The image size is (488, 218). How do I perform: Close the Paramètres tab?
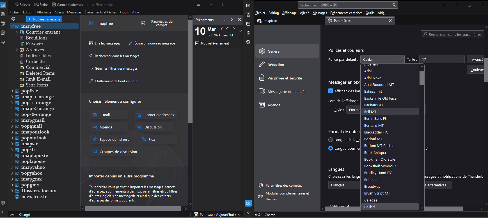coord(390,21)
